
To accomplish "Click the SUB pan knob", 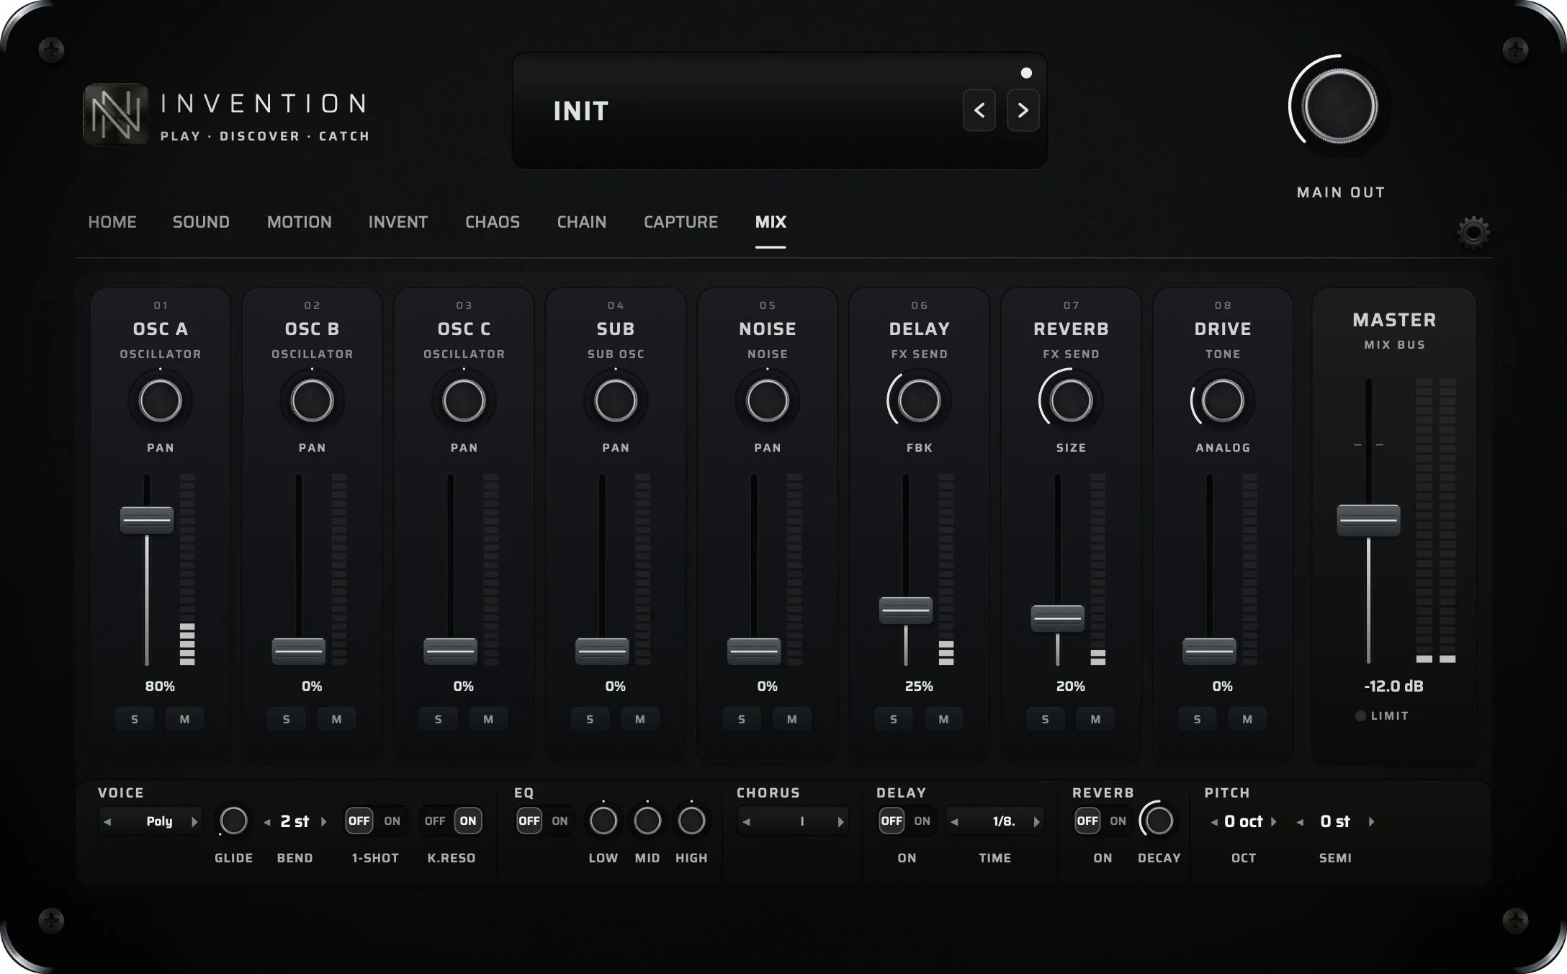I will [x=616, y=401].
